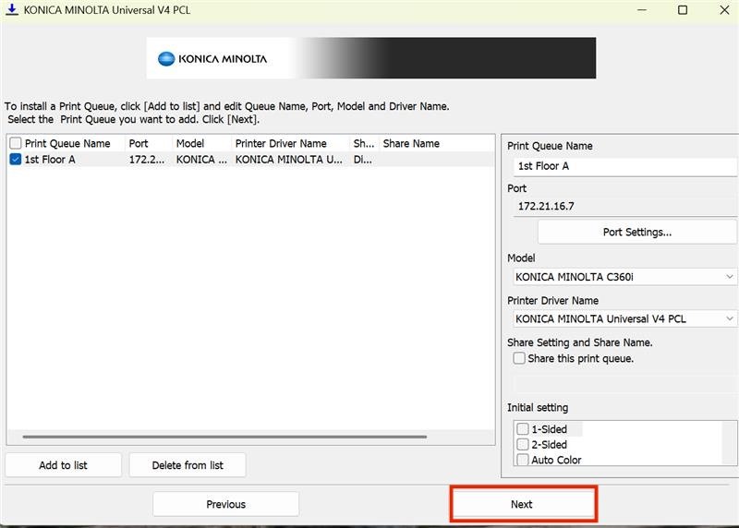Screen dimensions: 739x528
Task: Open the Printer Driver Name dropdown
Action: pos(624,318)
